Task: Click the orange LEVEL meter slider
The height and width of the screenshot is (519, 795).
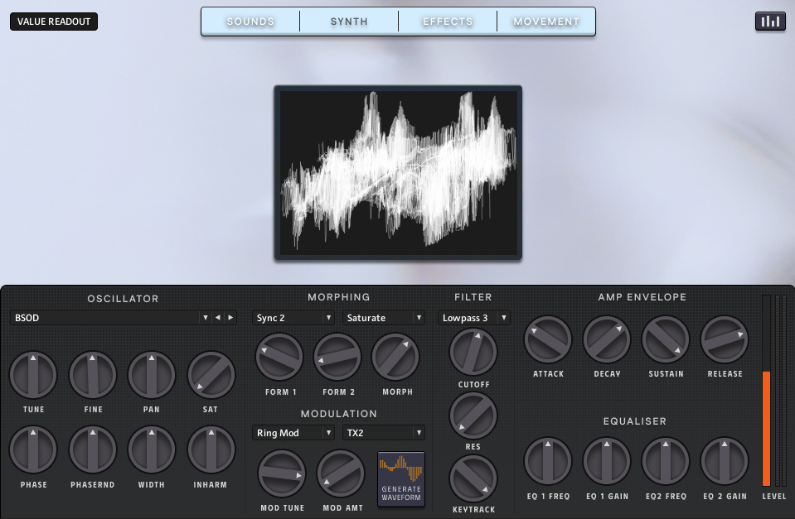Action: pyautogui.click(x=766, y=427)
